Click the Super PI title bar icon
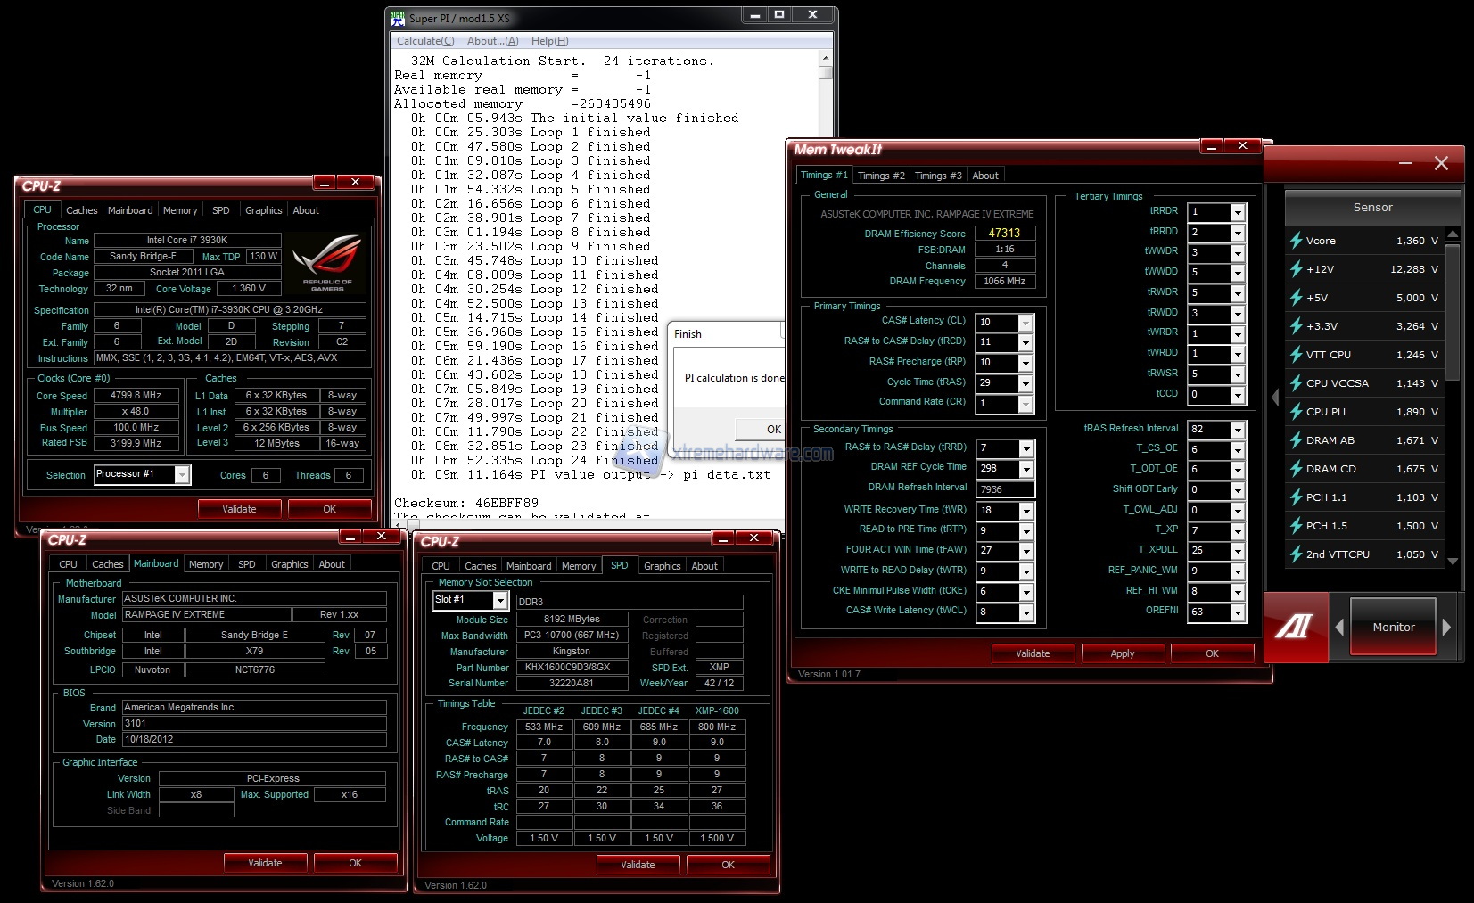The image size is (1474, 903). click(399, 18)
